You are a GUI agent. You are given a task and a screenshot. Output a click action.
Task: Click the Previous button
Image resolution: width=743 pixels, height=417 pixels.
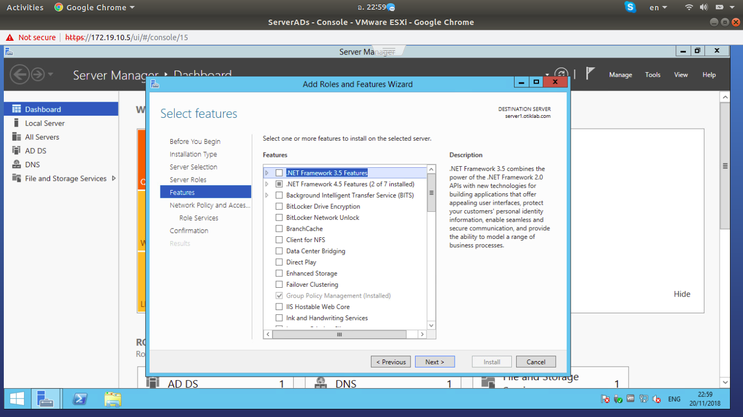tap(391, 362)
